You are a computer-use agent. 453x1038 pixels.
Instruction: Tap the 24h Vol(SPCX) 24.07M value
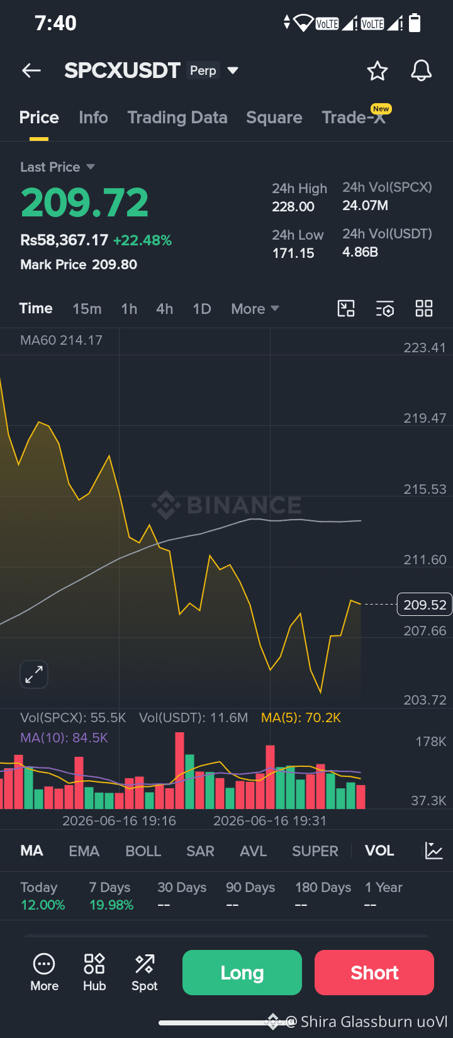click(x=387, y=196)
